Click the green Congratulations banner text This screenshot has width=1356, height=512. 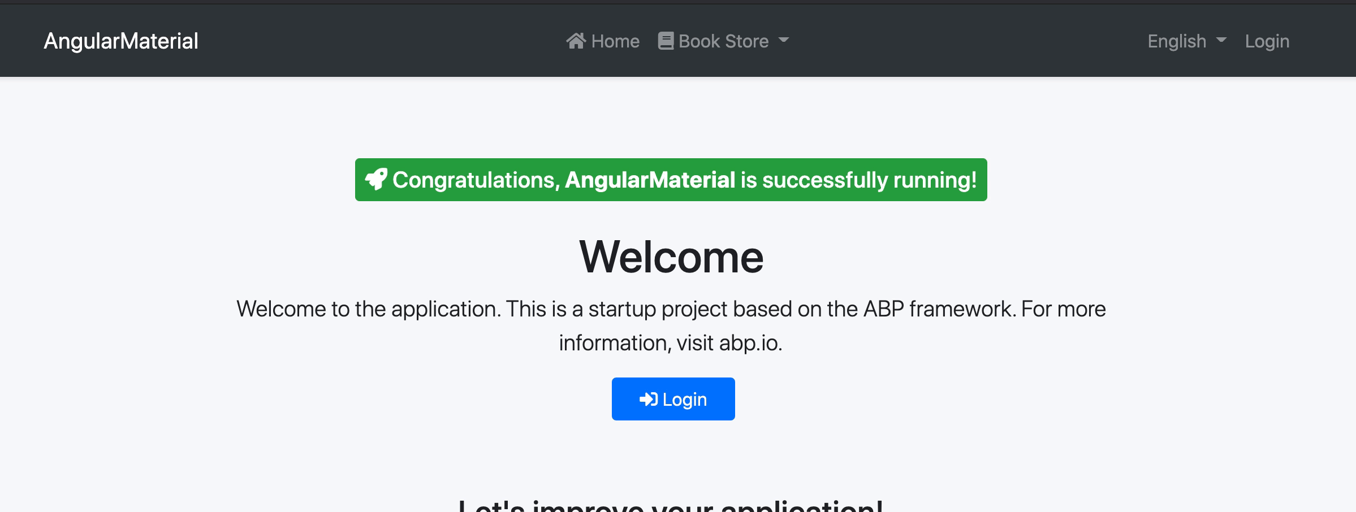click(x=476, y=180)
